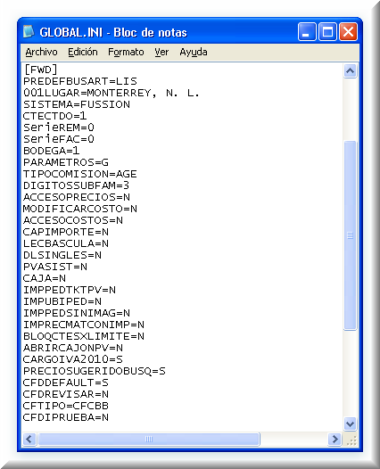This screenshot has width=380, height=469.
Task: Click the vertical scrollbar thumb
Action: tap(350, 235)
